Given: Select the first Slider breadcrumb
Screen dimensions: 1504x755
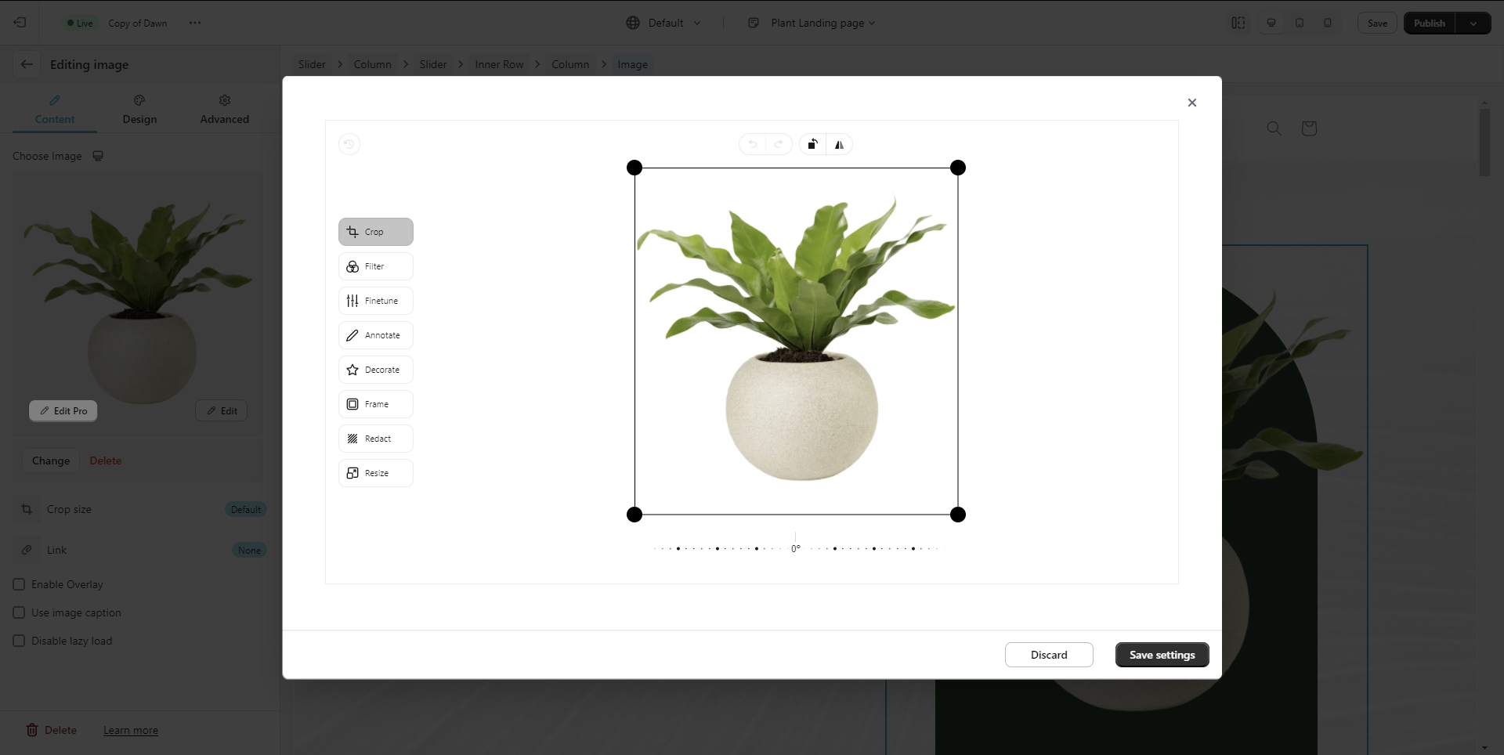Looking at the screenshot, I should 312,64.
